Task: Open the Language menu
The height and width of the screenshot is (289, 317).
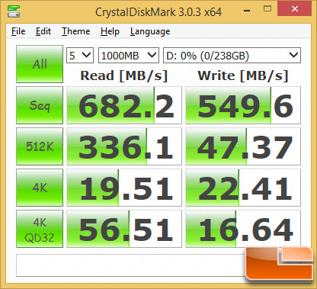Action: pos(150,31)
